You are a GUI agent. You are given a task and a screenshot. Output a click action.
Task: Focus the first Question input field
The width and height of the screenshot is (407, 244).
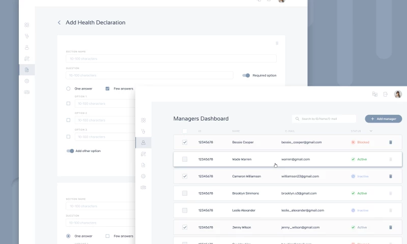pos(150,75)
